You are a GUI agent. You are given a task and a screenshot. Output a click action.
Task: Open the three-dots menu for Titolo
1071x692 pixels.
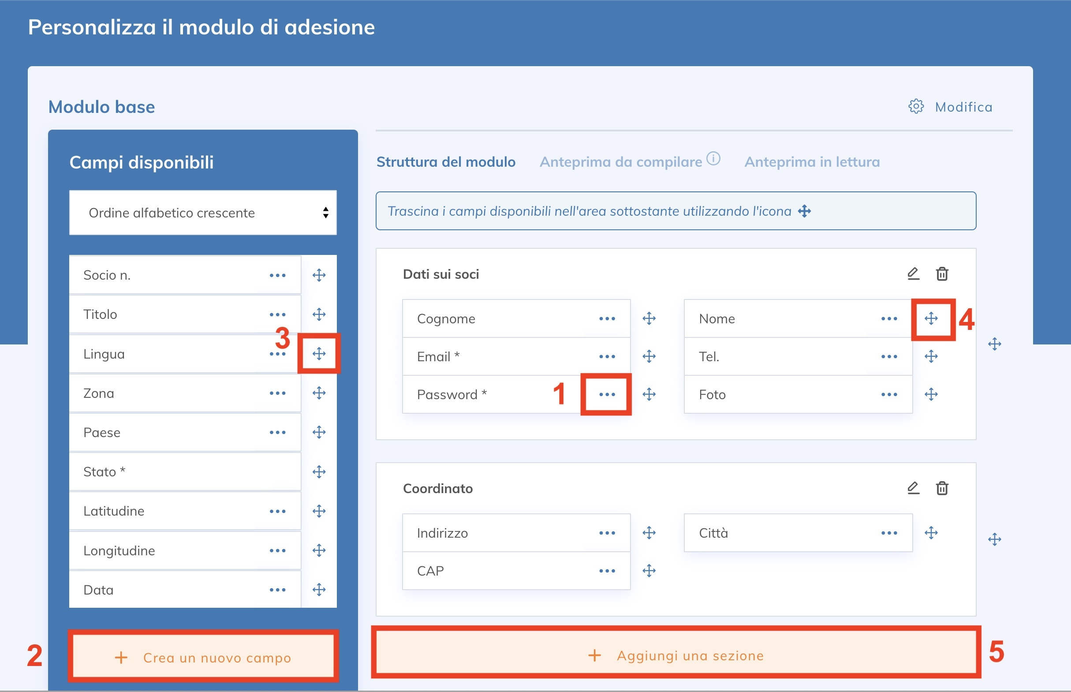click(277, 314)
